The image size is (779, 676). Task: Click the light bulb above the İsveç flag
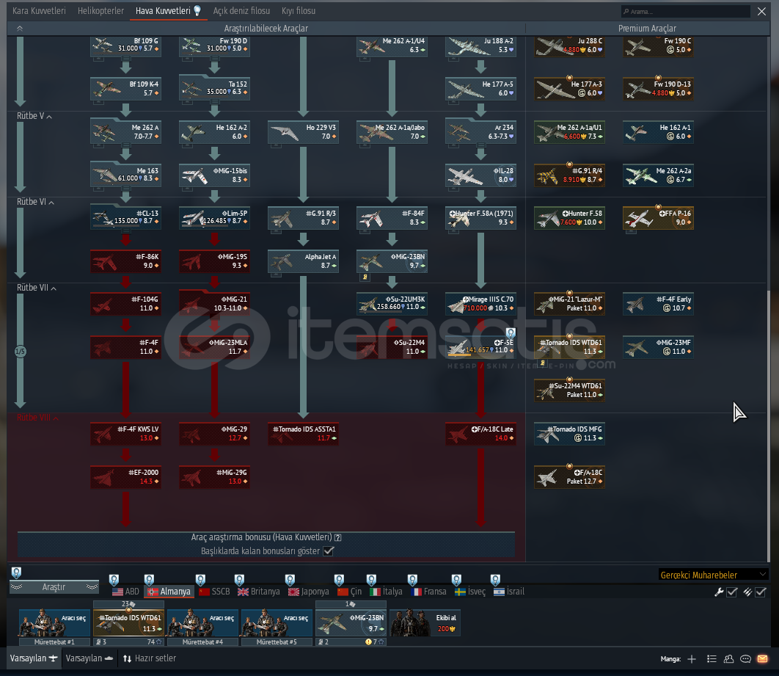456,580
